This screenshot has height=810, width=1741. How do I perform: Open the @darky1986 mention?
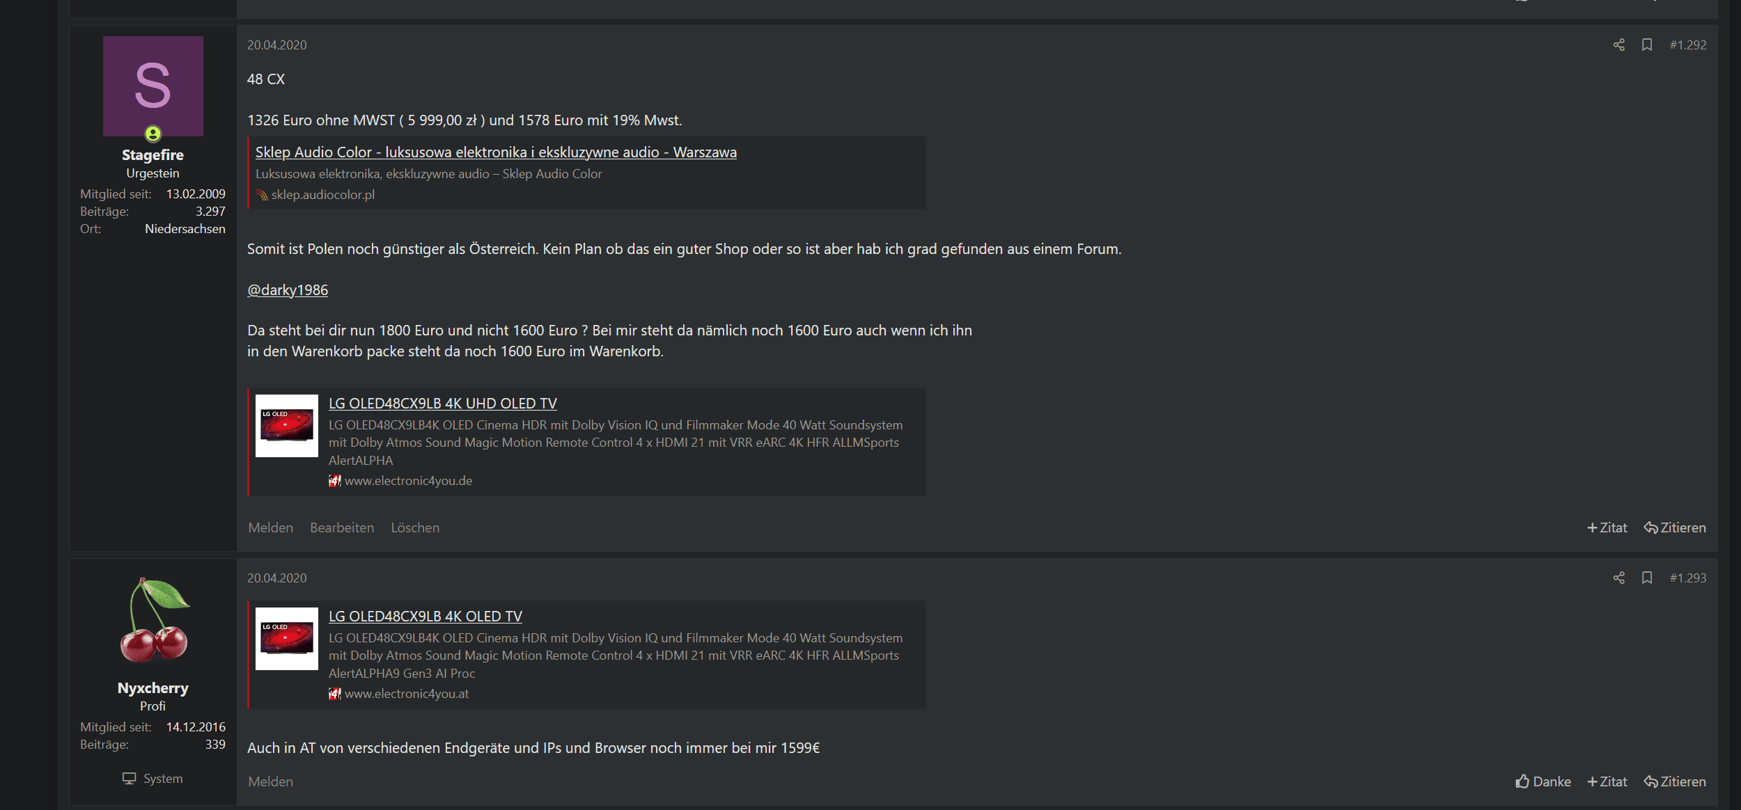288,289
